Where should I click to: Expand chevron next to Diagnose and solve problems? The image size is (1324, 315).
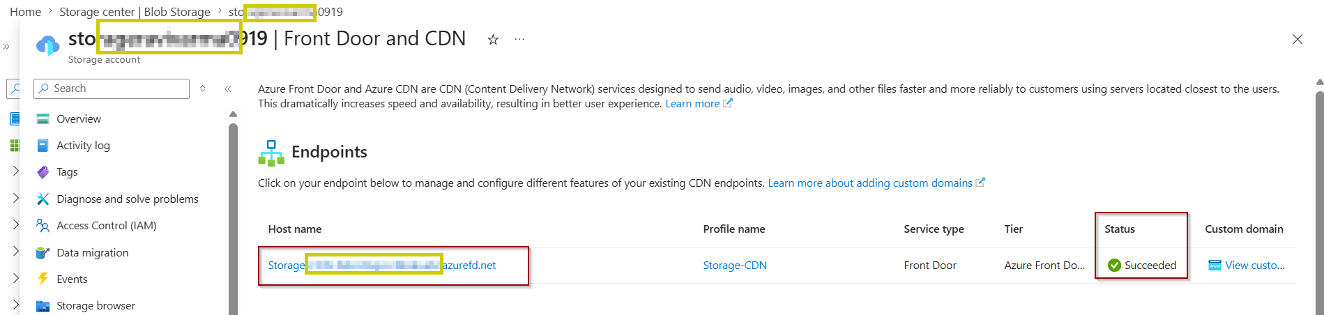tap(15, 198)
